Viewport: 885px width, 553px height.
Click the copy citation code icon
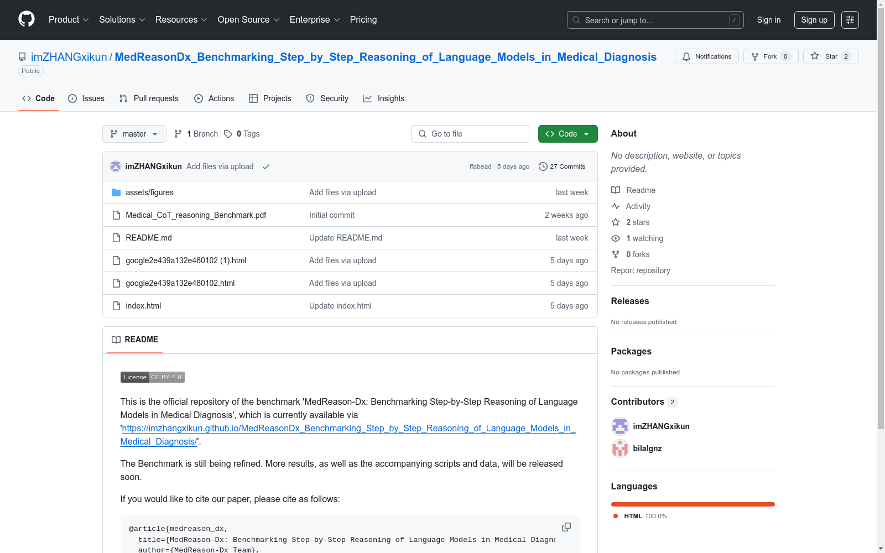(x=566, y=527)
